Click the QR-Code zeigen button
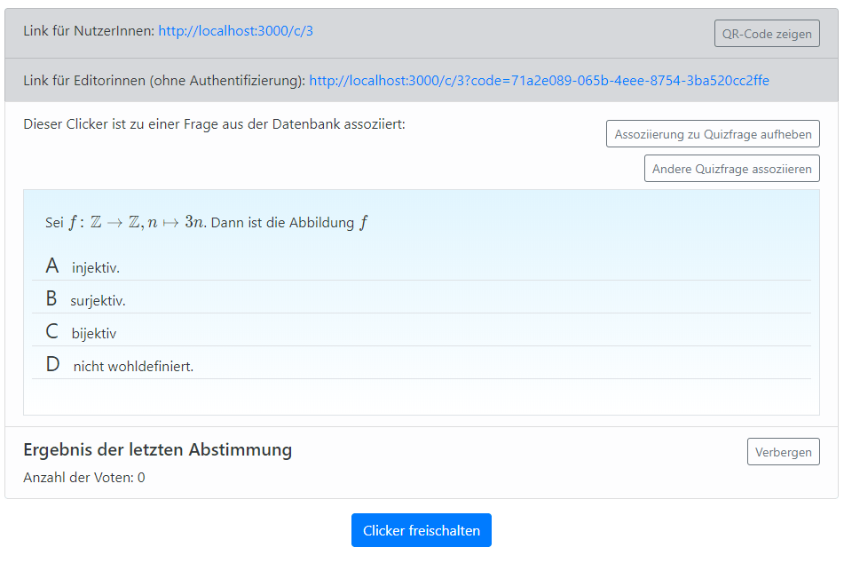Screen dimensions: 844x563 [767, 34]
